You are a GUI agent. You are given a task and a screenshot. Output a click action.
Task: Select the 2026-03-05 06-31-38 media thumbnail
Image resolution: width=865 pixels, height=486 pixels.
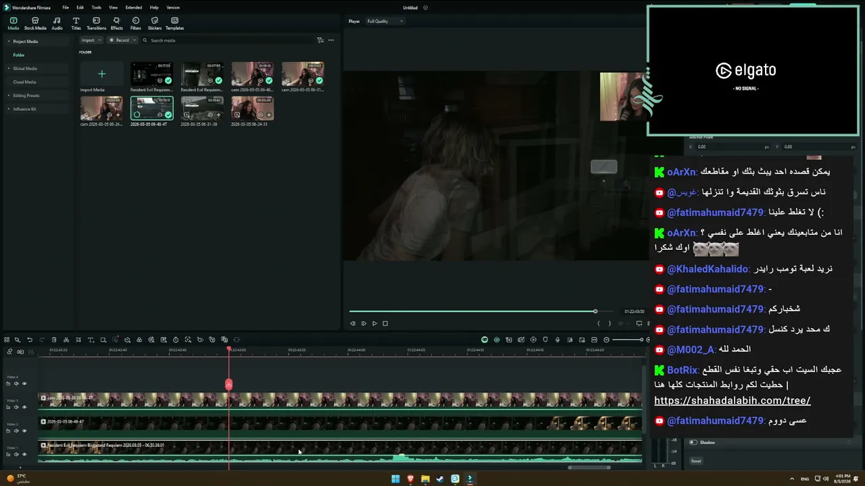click(x=202, y=108)
